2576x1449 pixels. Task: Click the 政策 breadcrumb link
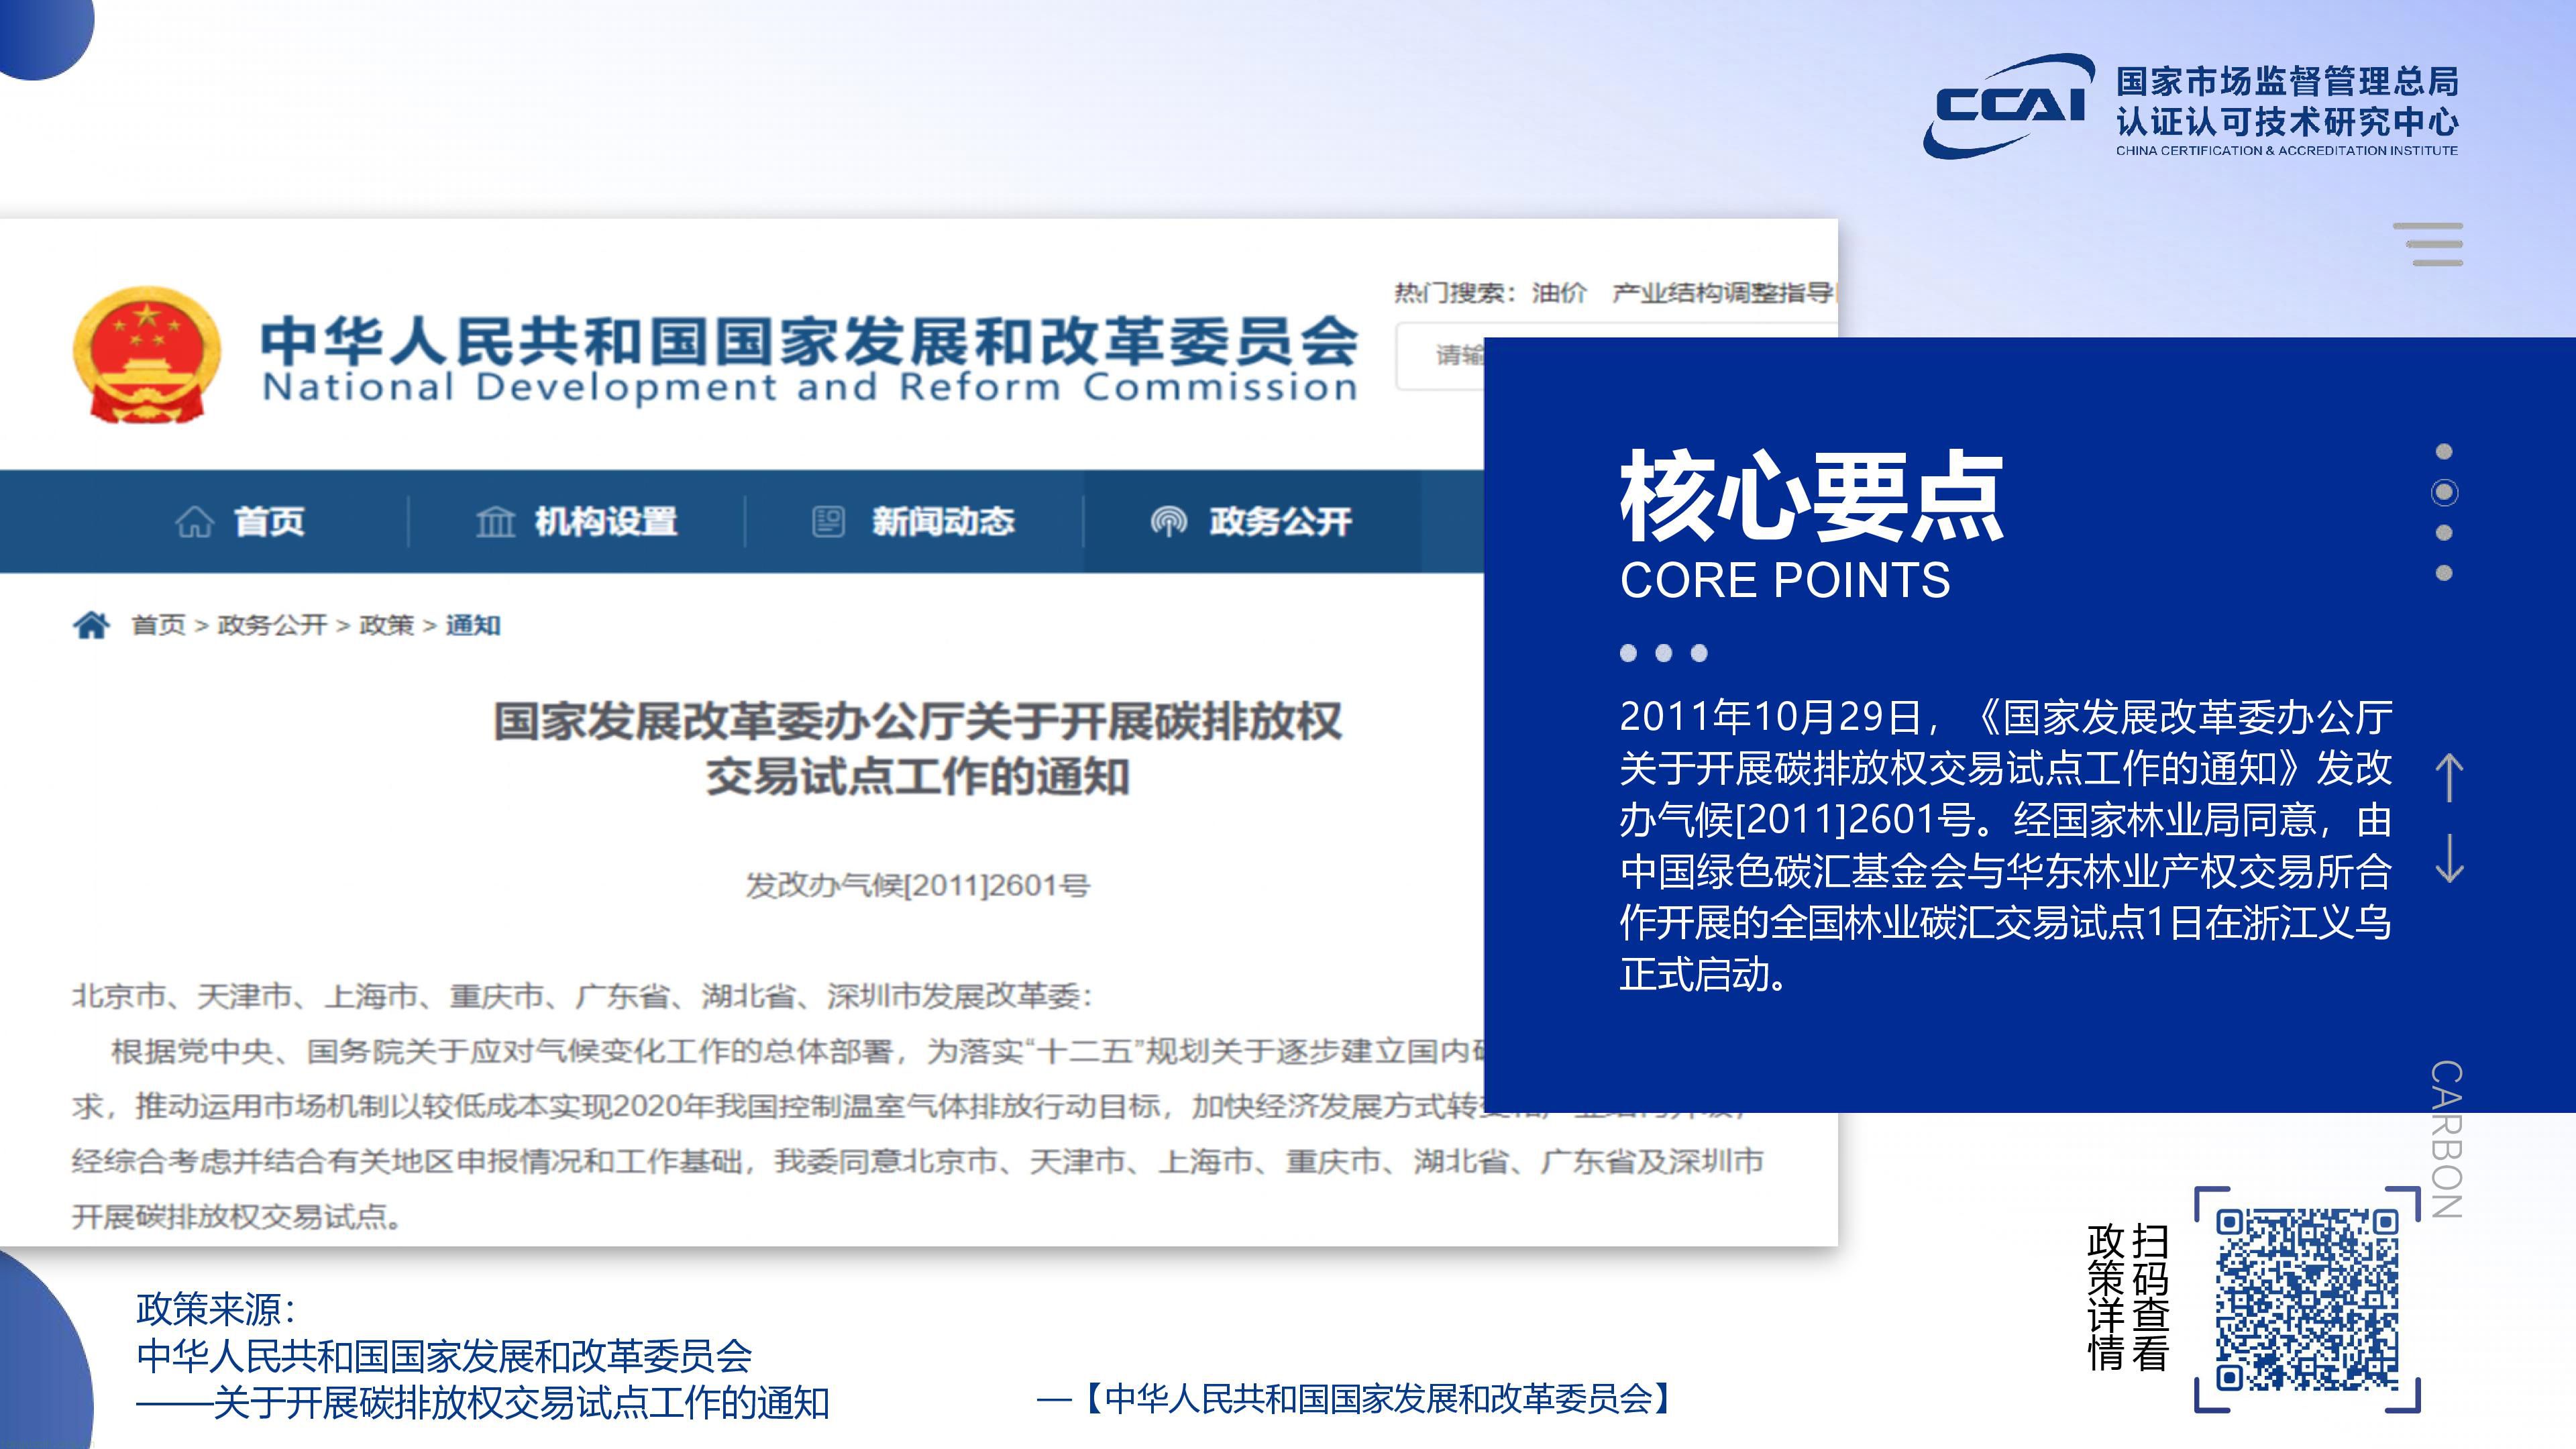pos(386,625)
